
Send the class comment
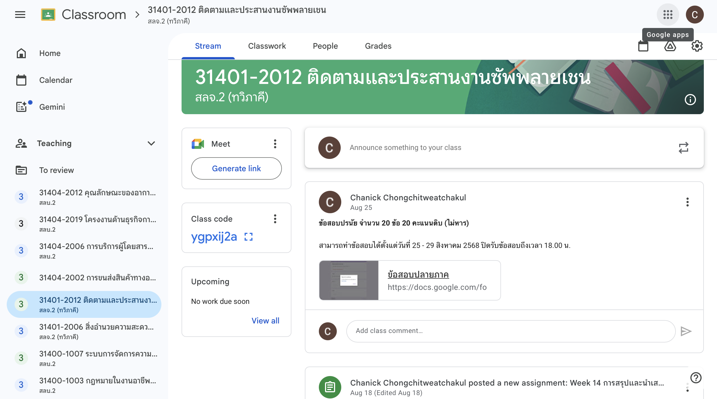[686, 331]
